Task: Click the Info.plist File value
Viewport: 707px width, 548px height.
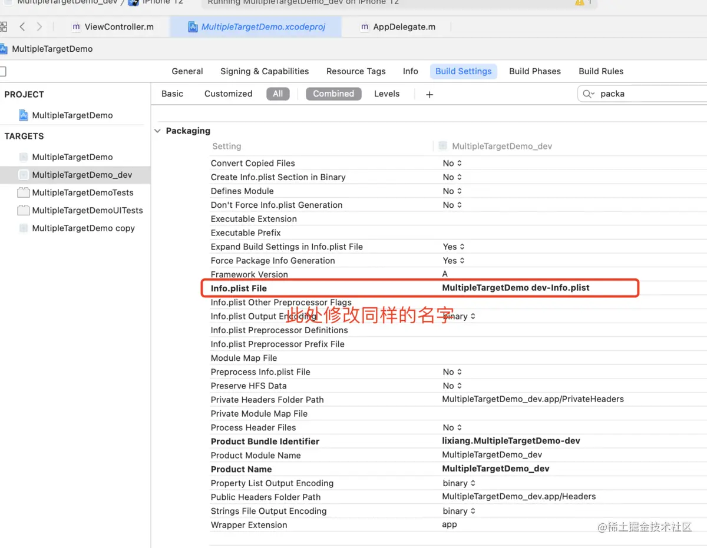Action: pyautogui.click(x=516, y=288)
